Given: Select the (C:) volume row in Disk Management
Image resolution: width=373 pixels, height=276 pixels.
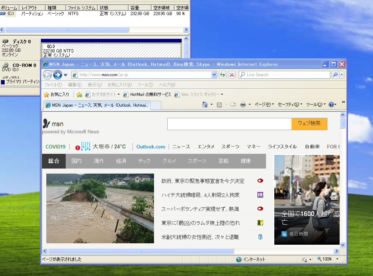Looking at the screenshot, I should 95,14.
